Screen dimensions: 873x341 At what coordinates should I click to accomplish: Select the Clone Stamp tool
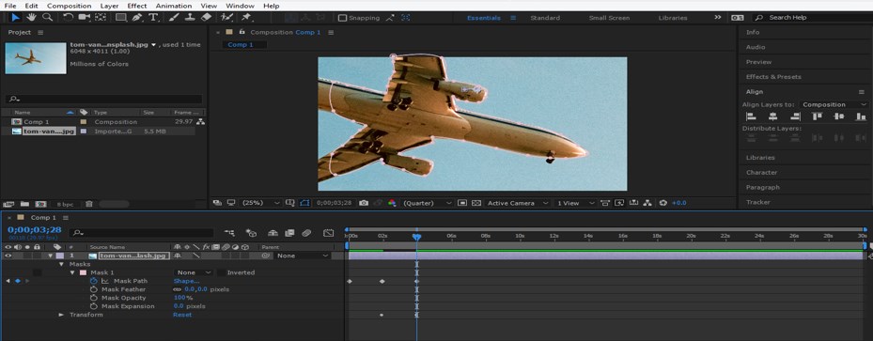coord(189,17)
